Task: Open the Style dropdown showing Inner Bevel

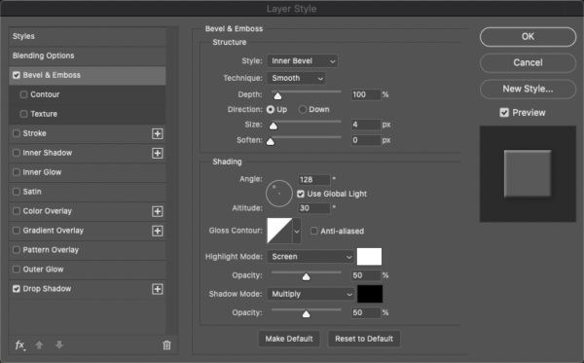Action: pos(303,61)
